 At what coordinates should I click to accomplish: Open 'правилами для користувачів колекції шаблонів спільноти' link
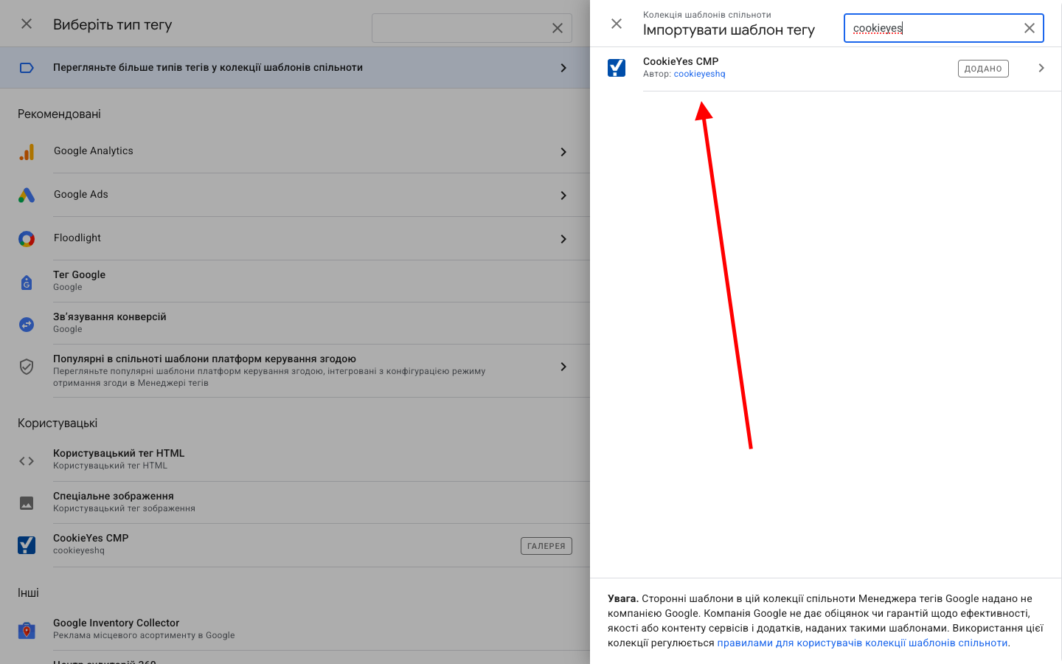(862, 643)
